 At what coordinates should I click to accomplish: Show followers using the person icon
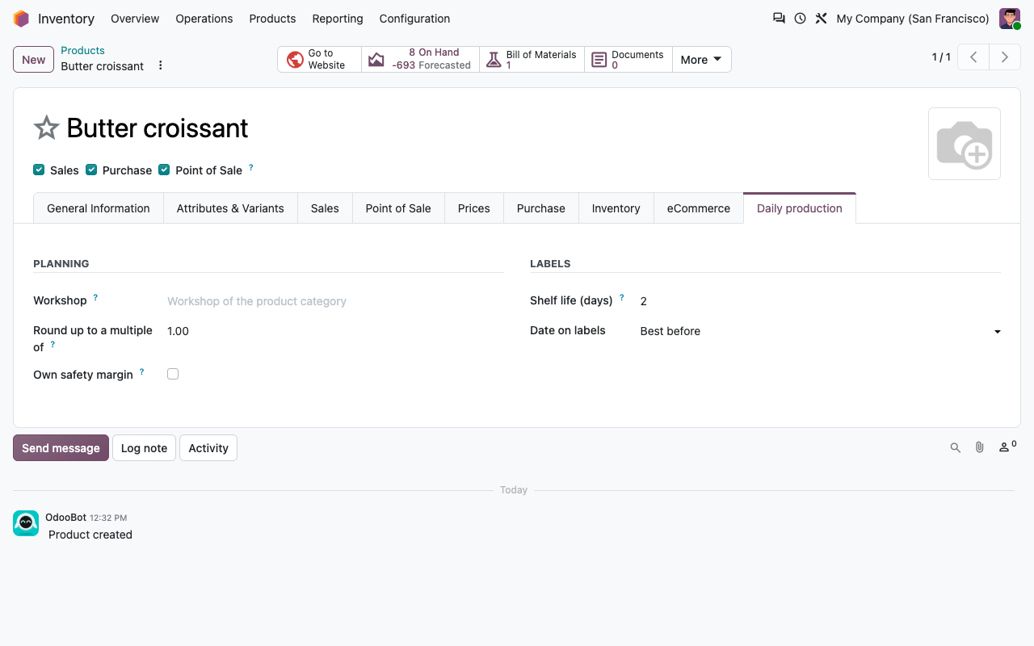1007,447
